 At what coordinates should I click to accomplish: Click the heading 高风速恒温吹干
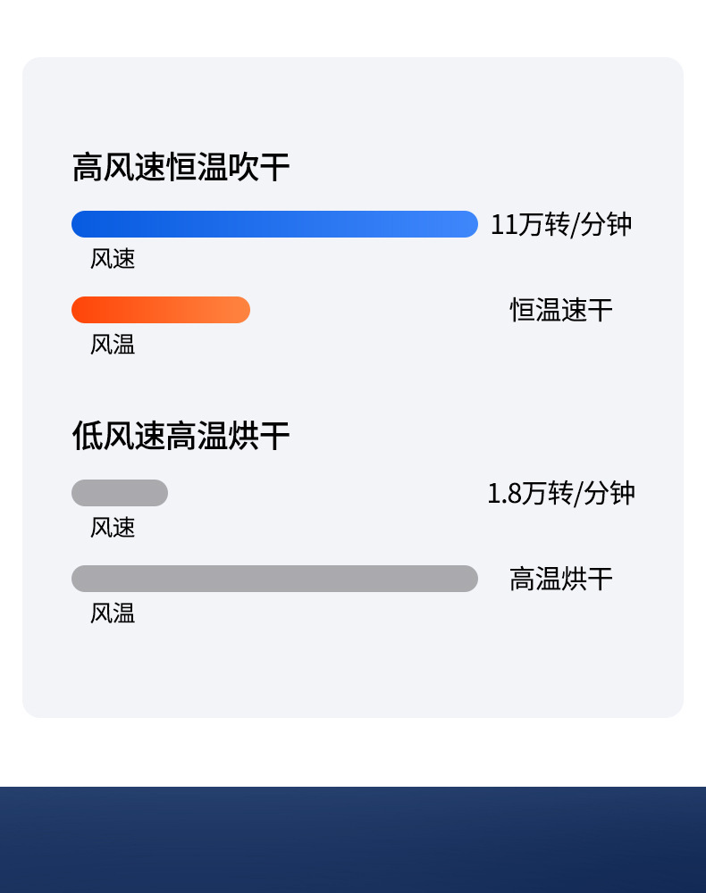181,167
